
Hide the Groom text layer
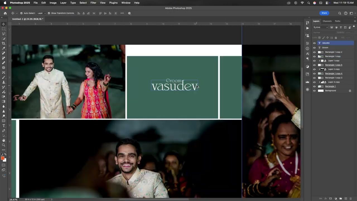point(314,48)
